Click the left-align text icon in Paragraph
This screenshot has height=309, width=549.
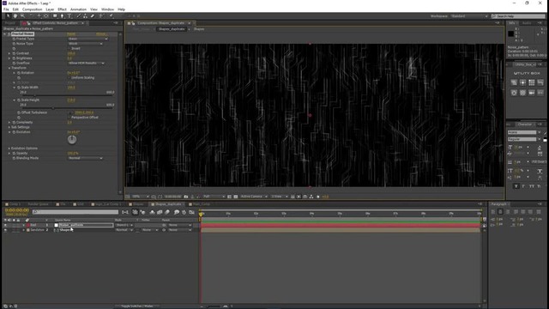point(493,212)
